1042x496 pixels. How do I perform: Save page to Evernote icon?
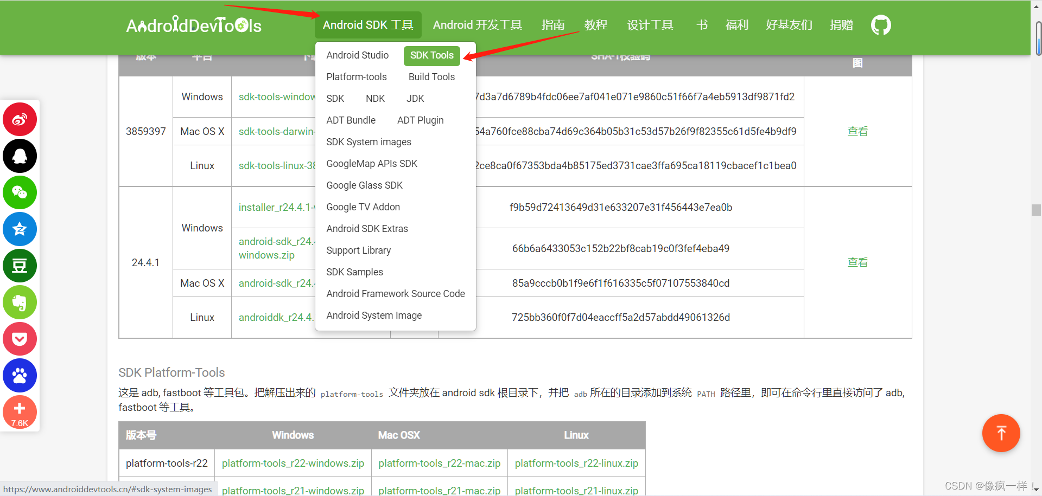click(x=20, y=302)
